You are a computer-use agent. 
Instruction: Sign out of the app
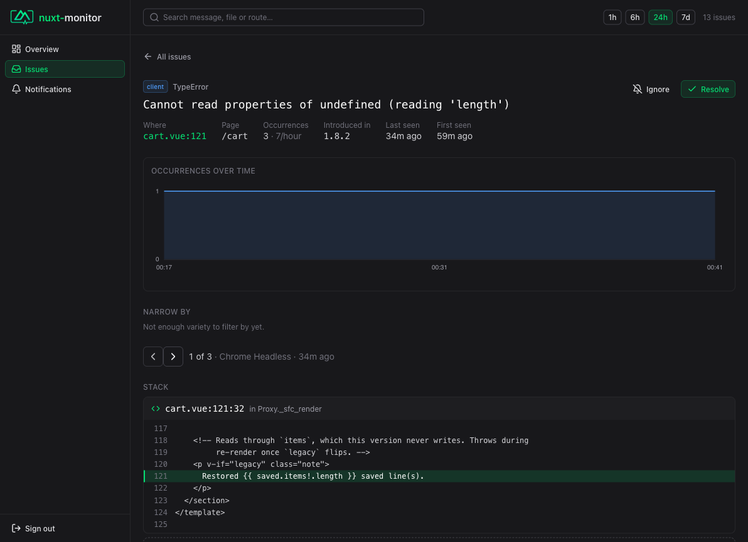65,528
